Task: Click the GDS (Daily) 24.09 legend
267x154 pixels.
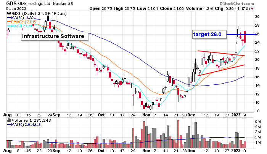Action: [x=39, y=13]
